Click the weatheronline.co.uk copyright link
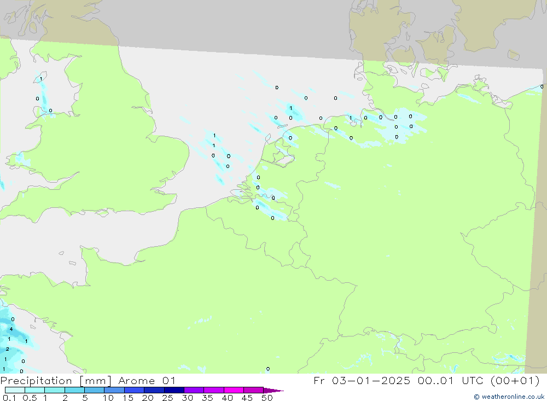Screen dimensions: 547x401 click(509, 397)
